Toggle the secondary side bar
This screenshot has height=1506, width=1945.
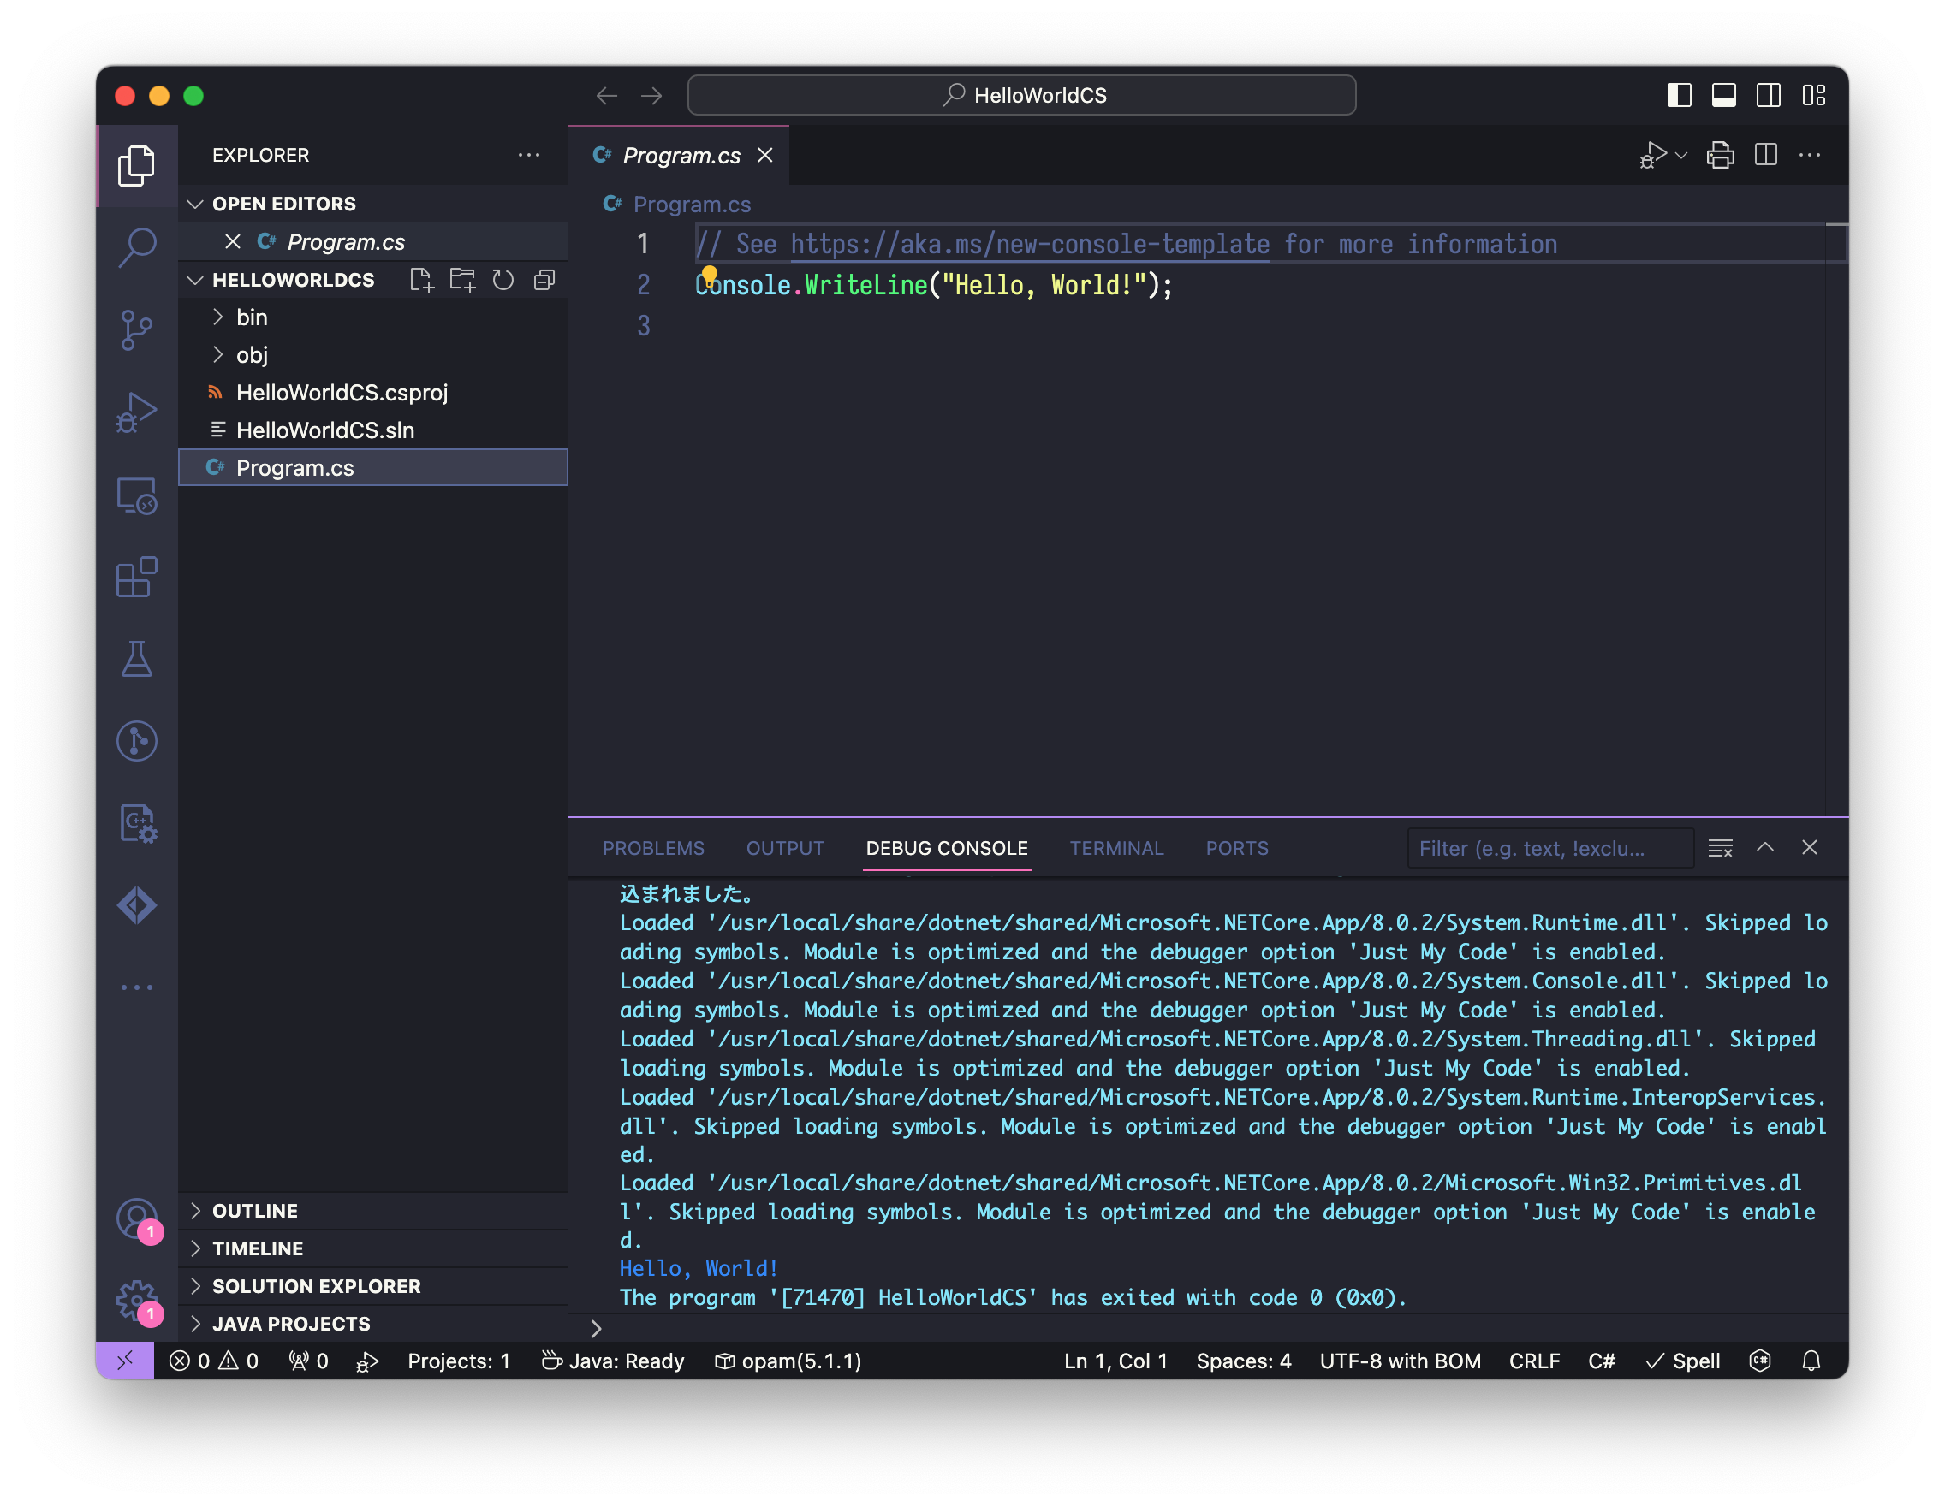1768,95
